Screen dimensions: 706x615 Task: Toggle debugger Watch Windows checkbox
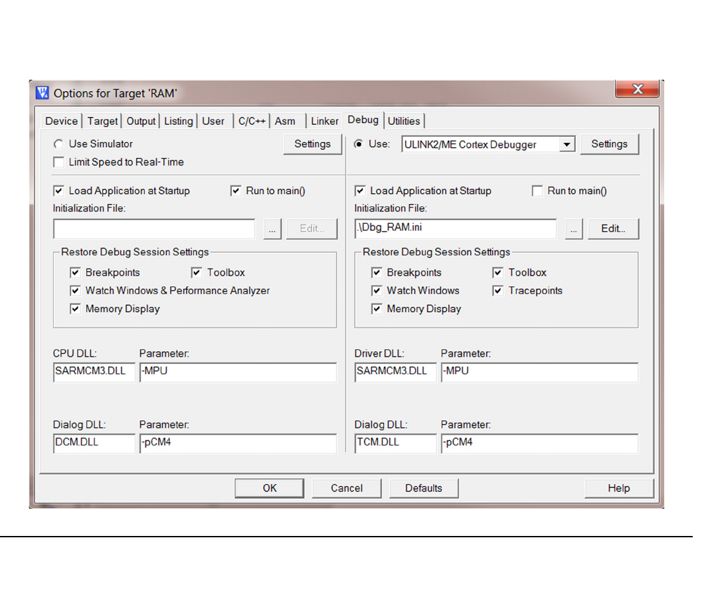[377, 291]
